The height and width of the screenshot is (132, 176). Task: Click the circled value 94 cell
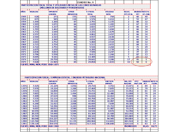pyautogui.click(x=137, y=62)
